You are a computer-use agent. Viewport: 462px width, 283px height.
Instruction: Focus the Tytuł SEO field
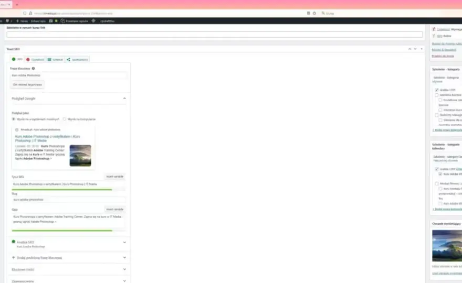click(x=69, y=184)
